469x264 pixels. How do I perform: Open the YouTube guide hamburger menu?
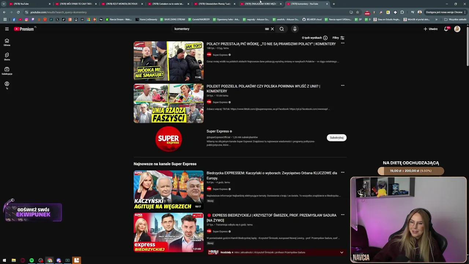click(7, 29)
